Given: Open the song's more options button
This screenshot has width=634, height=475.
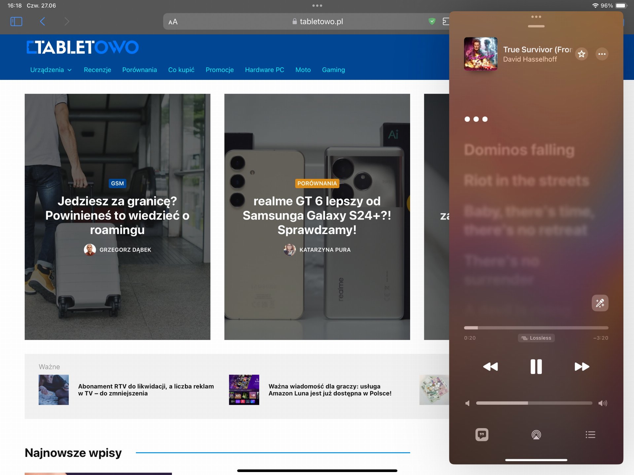Looking at the screenshot, I should pyautogui.click(x=602, y=54).
